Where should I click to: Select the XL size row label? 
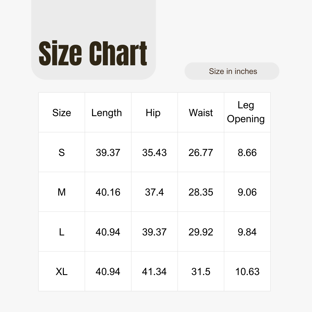[x=62, y=272]
